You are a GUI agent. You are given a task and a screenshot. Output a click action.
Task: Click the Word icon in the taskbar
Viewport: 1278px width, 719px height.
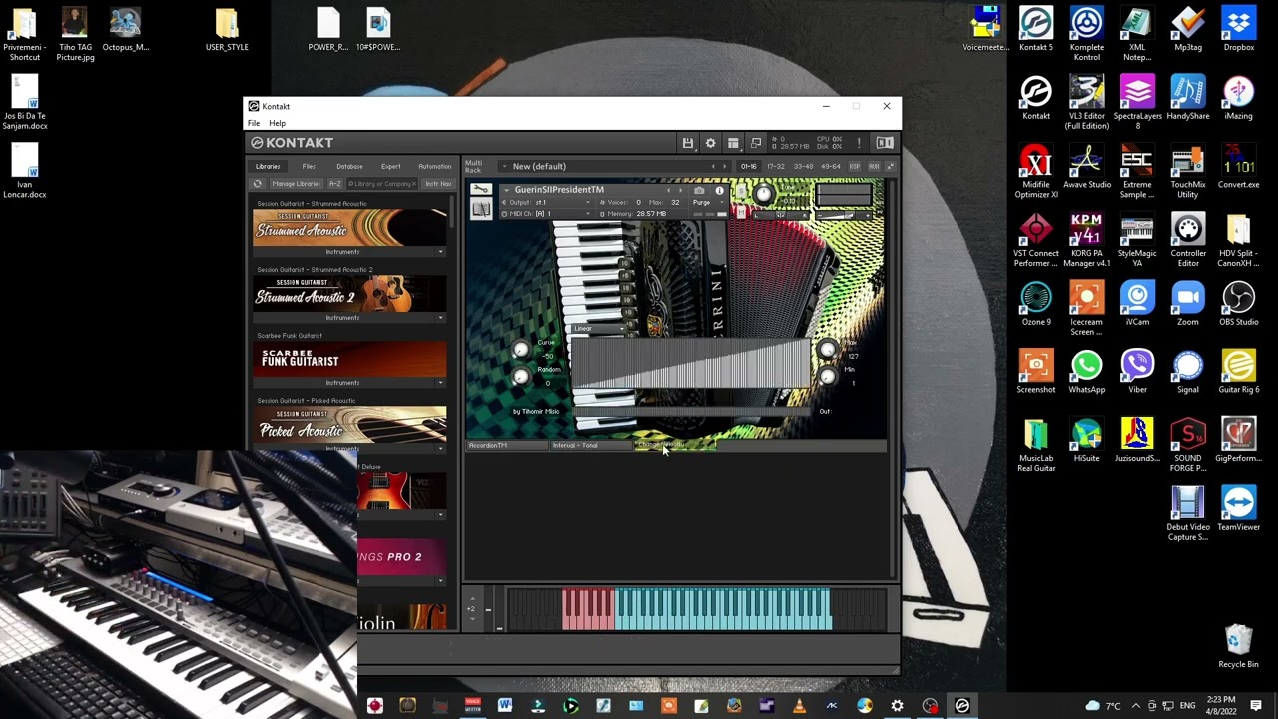click(x=505, y=706)
